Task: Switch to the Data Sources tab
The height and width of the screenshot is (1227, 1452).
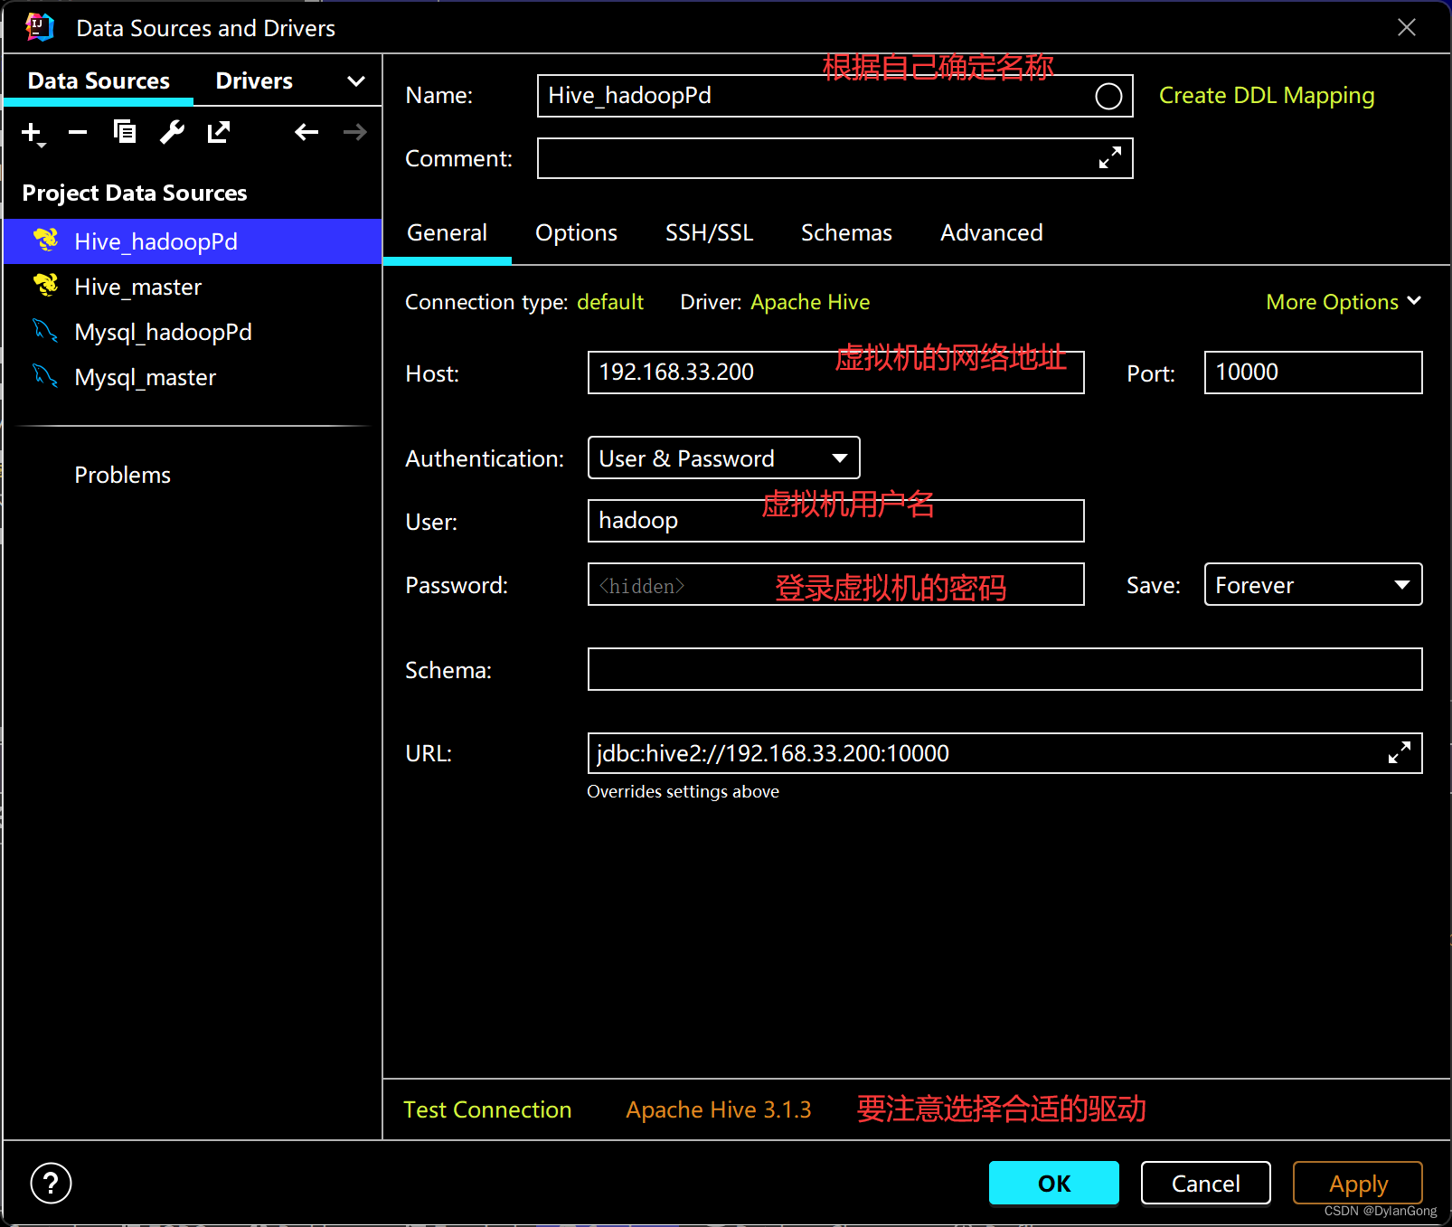Action: click(x=99, y=81)
